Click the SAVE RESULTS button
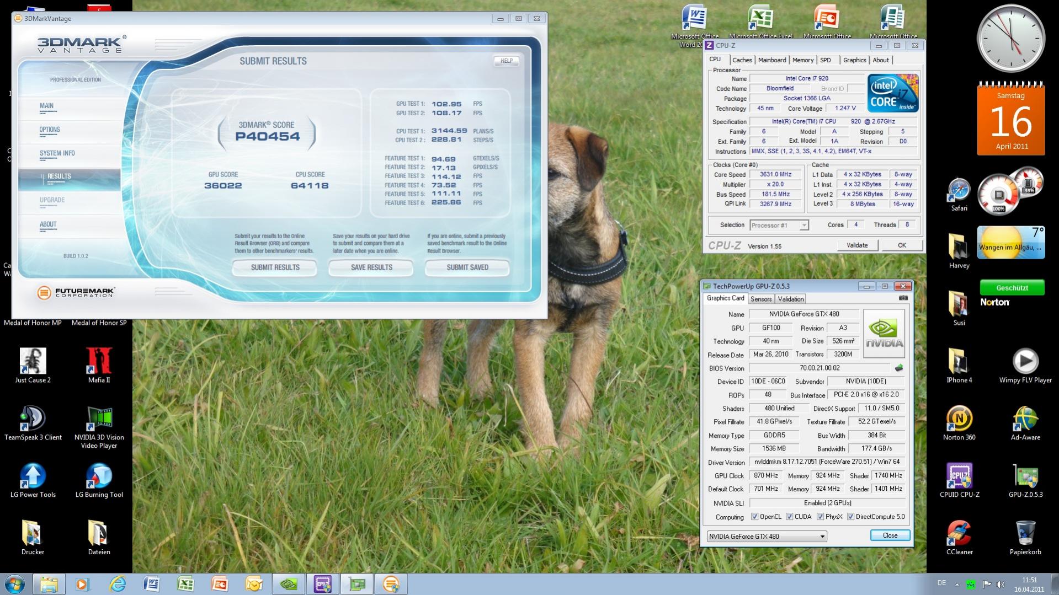The width and height of the screenshot is (1059, 595). click(x=371, y=267)
